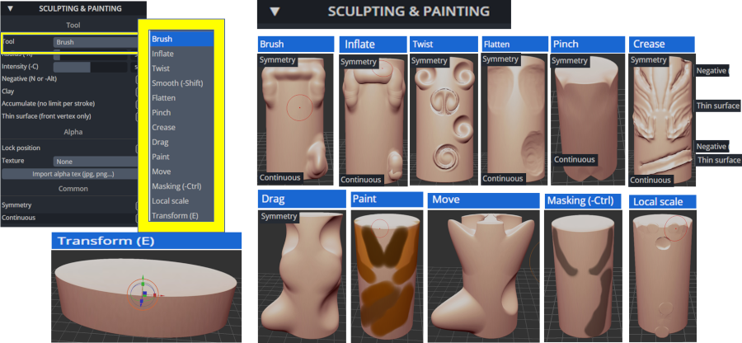The image size is (742, 343).
Task: Click the Move tool preview image
Action: click(484, 275)
